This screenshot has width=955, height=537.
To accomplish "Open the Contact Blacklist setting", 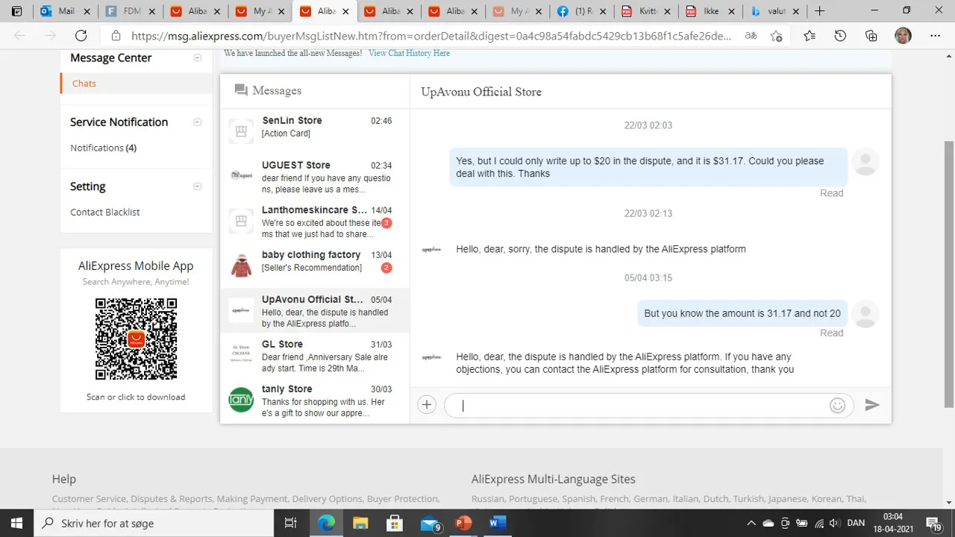I will coord(105,212).
